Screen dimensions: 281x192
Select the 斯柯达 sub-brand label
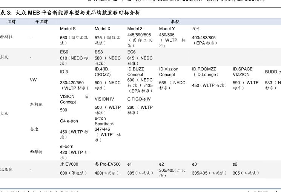point(36,104)
